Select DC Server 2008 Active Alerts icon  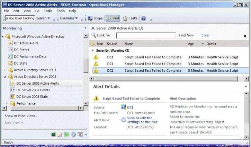click(x=13, y=83)
